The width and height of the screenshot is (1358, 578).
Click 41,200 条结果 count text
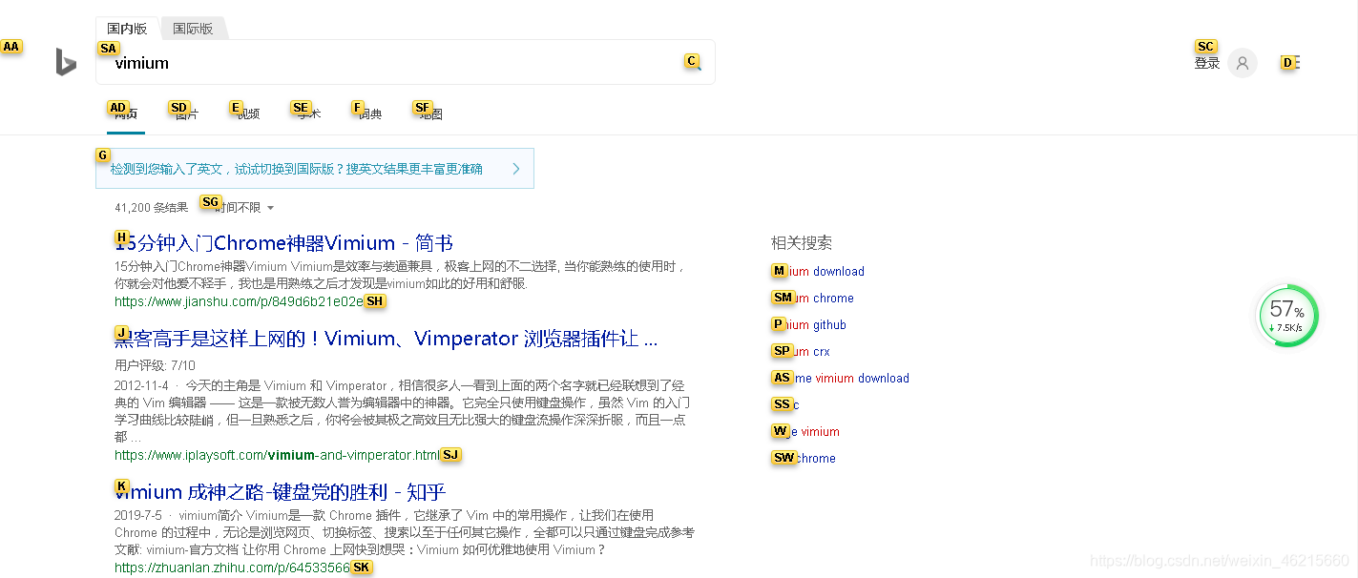pyautogui.click(x=151, y=207)
